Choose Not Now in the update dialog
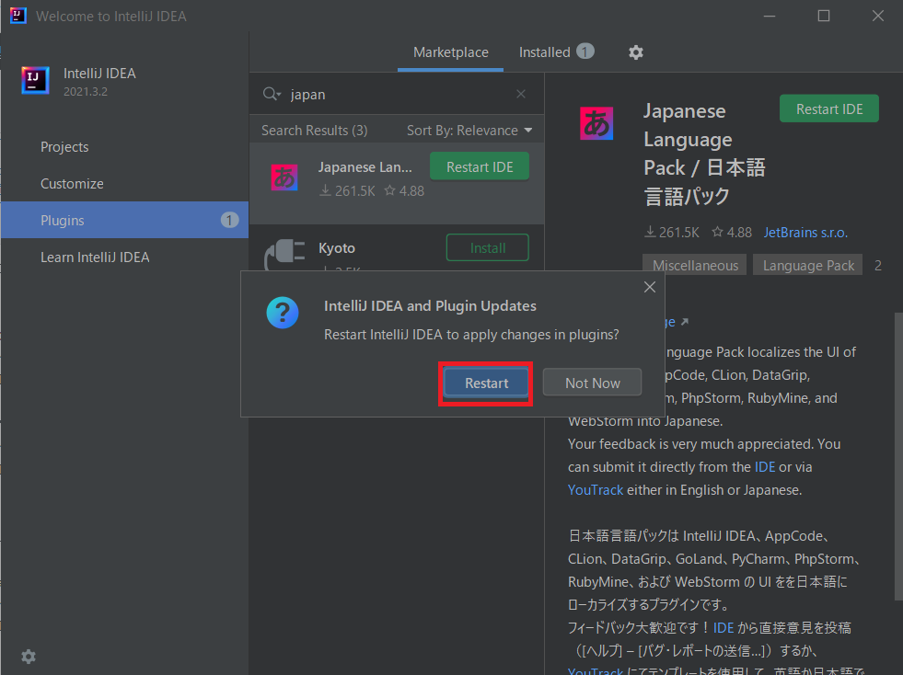This screenshot has width=903, height=675. pos(592,383)
